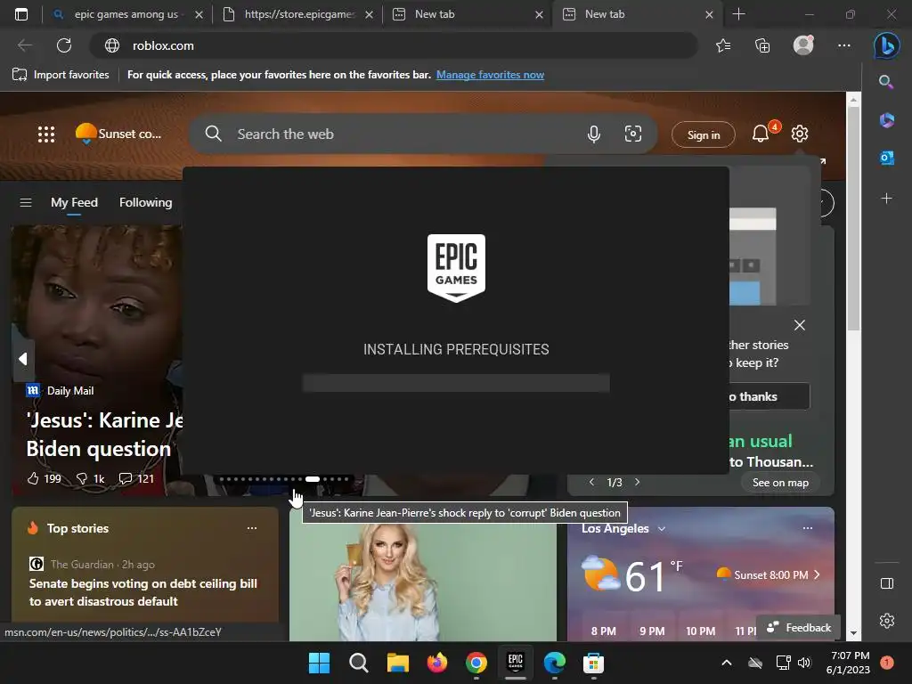
Task: Switch to store.epicgames tab
Action: click(298, 14)
